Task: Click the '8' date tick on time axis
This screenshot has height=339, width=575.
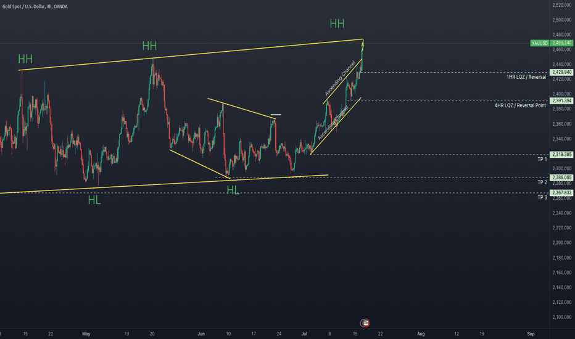Action: 329,334
